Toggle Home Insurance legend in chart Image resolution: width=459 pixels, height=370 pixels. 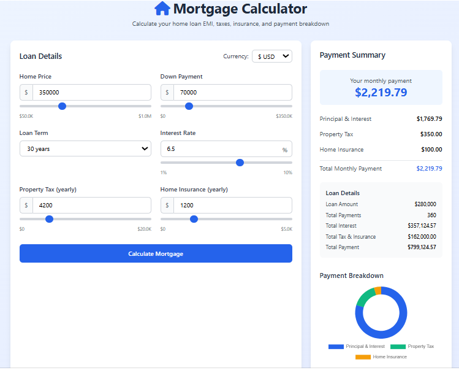coord(381,357)
